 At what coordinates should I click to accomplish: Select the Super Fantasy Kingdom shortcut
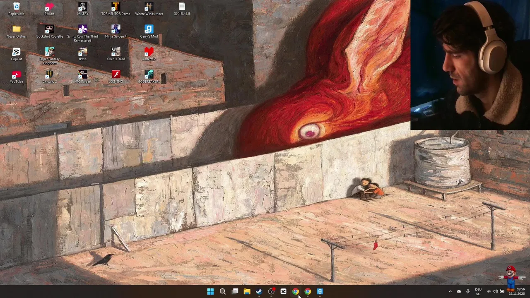[x=49, y=56]
